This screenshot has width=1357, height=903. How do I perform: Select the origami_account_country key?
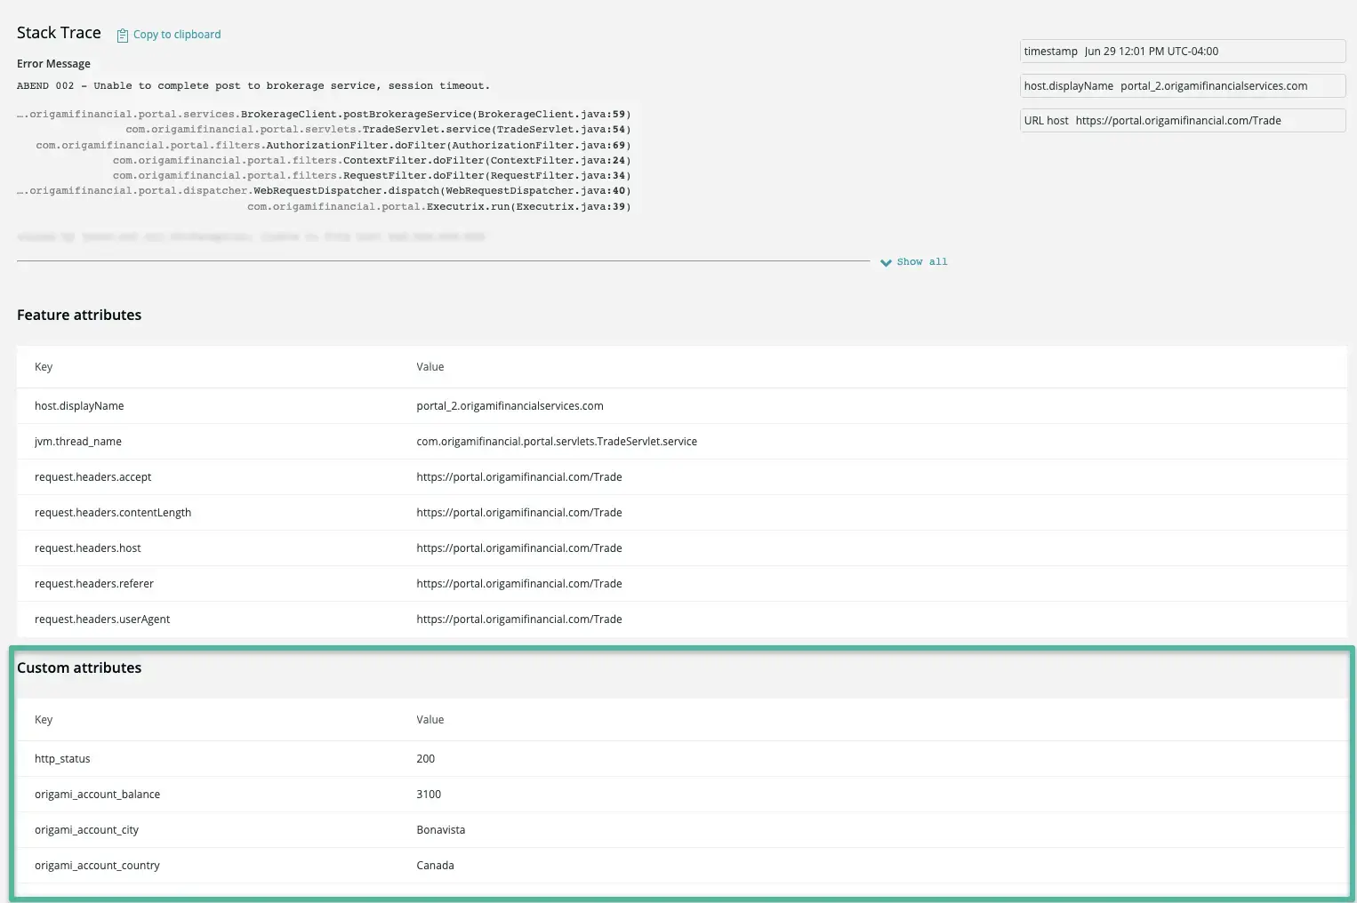pyautogui.click(x=97, y=866)
